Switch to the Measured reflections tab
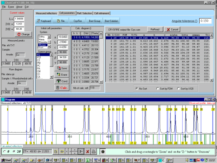217x163 pixels. tap(46, 13)
